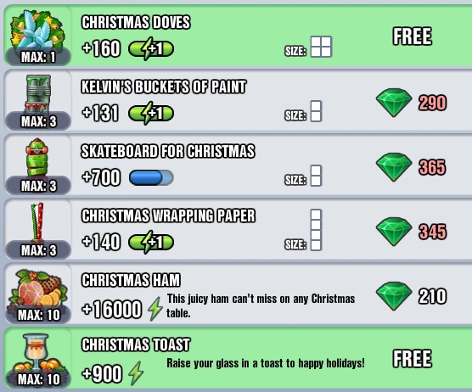This screenshot has width=472, height=392.
Task: Claim Christmas Toast with the FREE button
Action: click(413, 359)
